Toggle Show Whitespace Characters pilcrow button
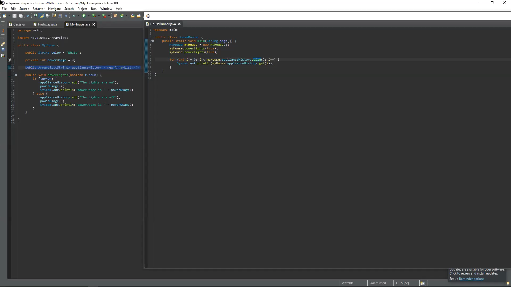The image size is (511, 287). click(66, 16)
